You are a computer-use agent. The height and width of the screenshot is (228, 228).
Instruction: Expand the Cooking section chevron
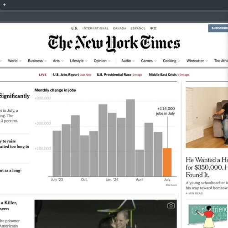click(179, 61)
